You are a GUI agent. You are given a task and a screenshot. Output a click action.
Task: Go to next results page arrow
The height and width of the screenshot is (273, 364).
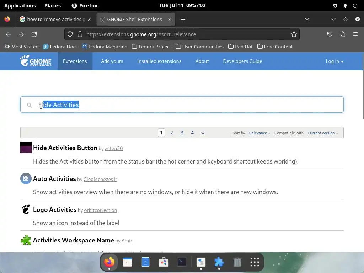pyautogui.click(x=202, y=133)
